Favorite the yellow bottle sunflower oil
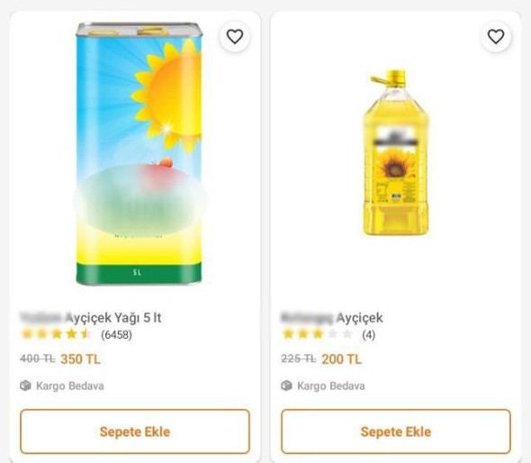The width and height of the screenshot is (531, 463). click(x=496, y=37)
